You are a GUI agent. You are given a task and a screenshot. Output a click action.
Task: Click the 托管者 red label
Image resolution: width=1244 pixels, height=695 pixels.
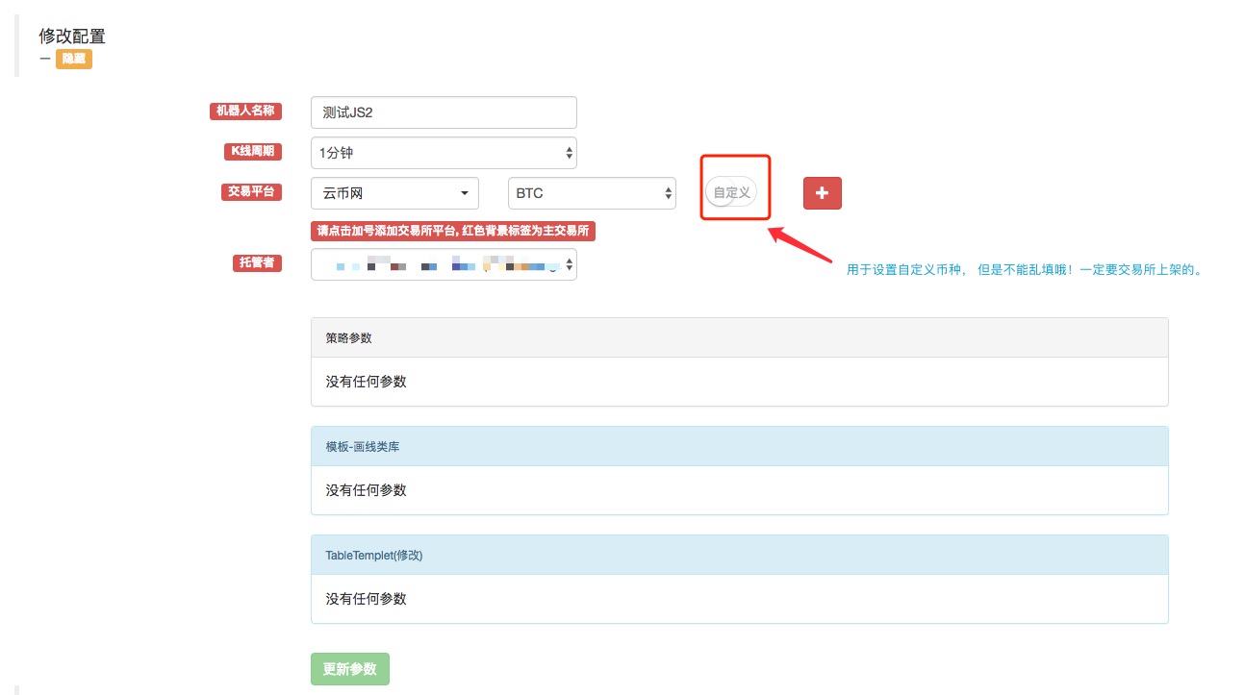(258, 262)
